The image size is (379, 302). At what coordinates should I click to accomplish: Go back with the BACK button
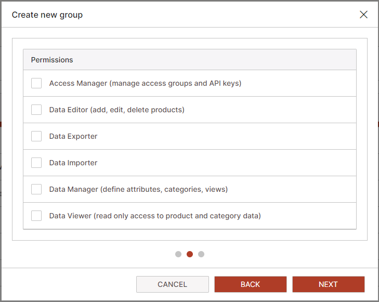(x=250, y=284)
